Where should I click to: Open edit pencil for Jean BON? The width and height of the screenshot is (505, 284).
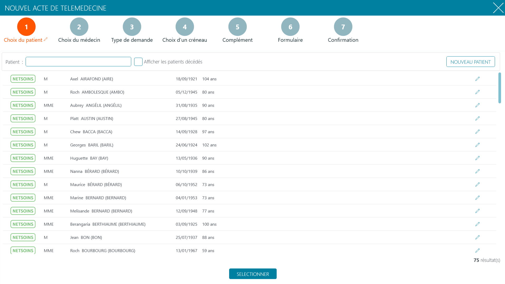tap(477, 237)
